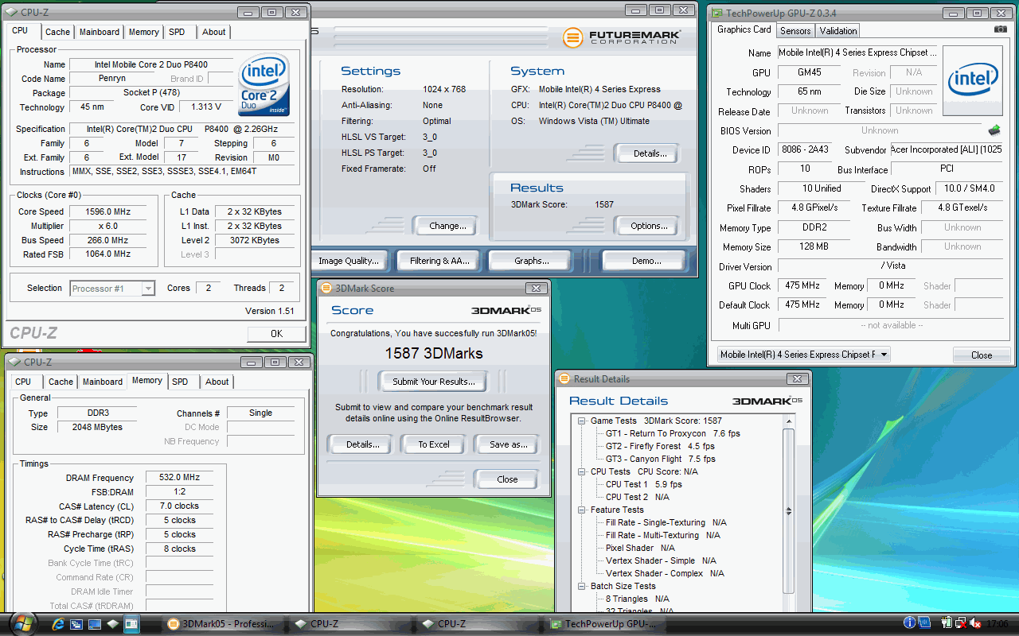Open the Processor #1 selection dropdown
The height and width of the screenshot is (636, 1019).
coord(112,289)
